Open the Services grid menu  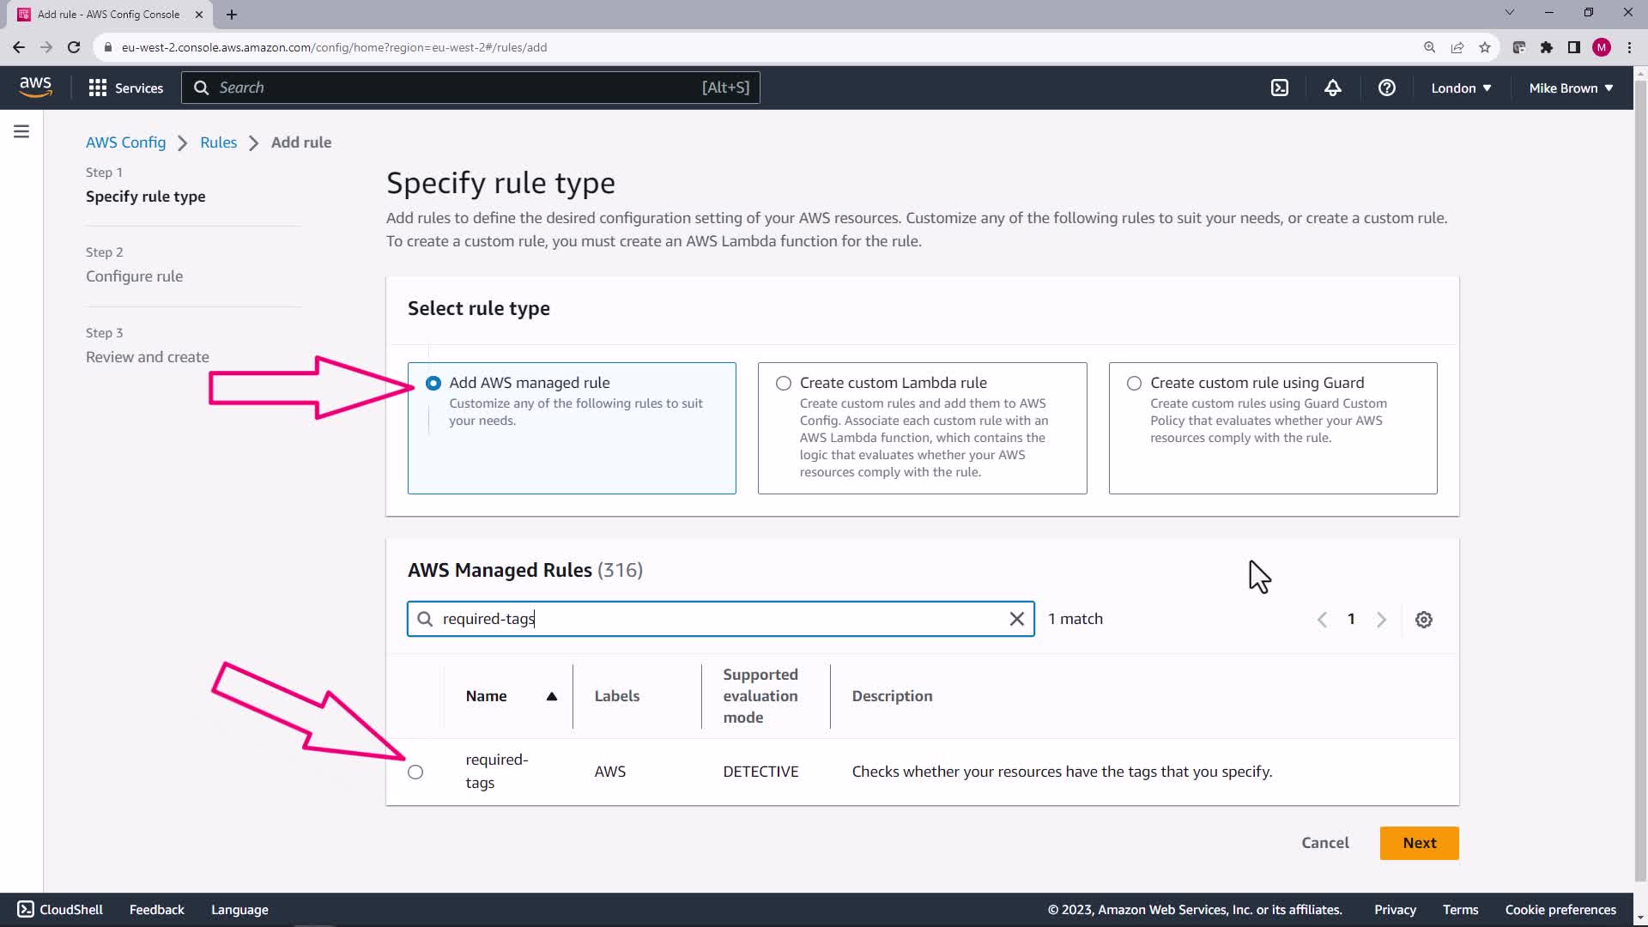[126, 88]
